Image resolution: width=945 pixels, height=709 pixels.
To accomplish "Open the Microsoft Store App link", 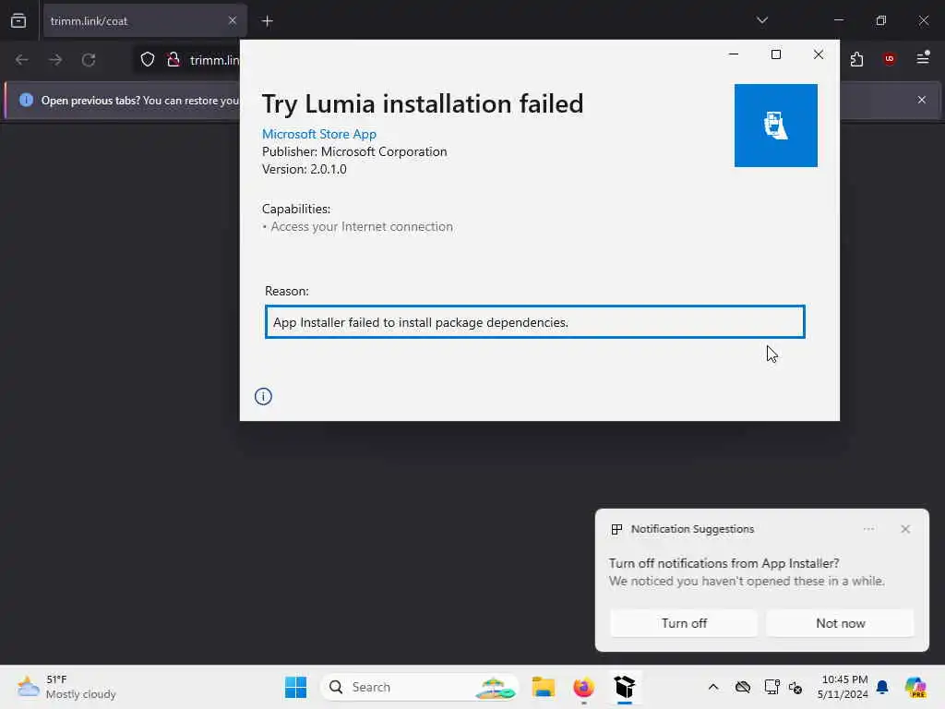I will coord(318,134).
